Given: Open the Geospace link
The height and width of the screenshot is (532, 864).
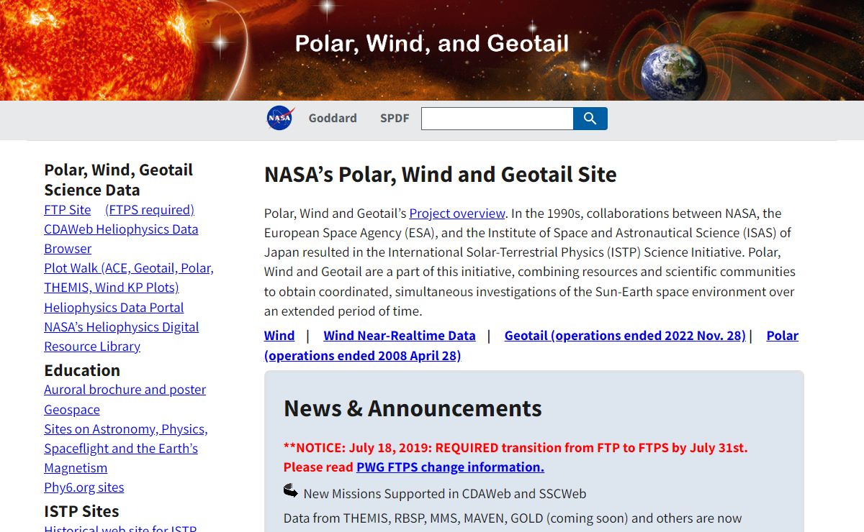Looking at the screenshot, I should (72, 410).
